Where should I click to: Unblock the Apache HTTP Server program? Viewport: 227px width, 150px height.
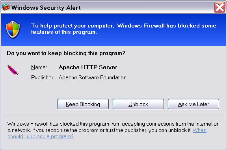(138, 104)
